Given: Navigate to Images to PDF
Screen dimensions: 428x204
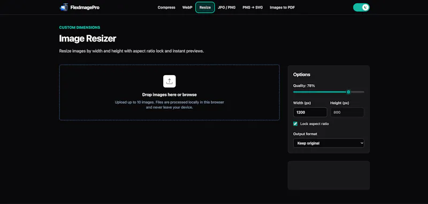Looking at the screenshot, I should (x=282, y=7).
